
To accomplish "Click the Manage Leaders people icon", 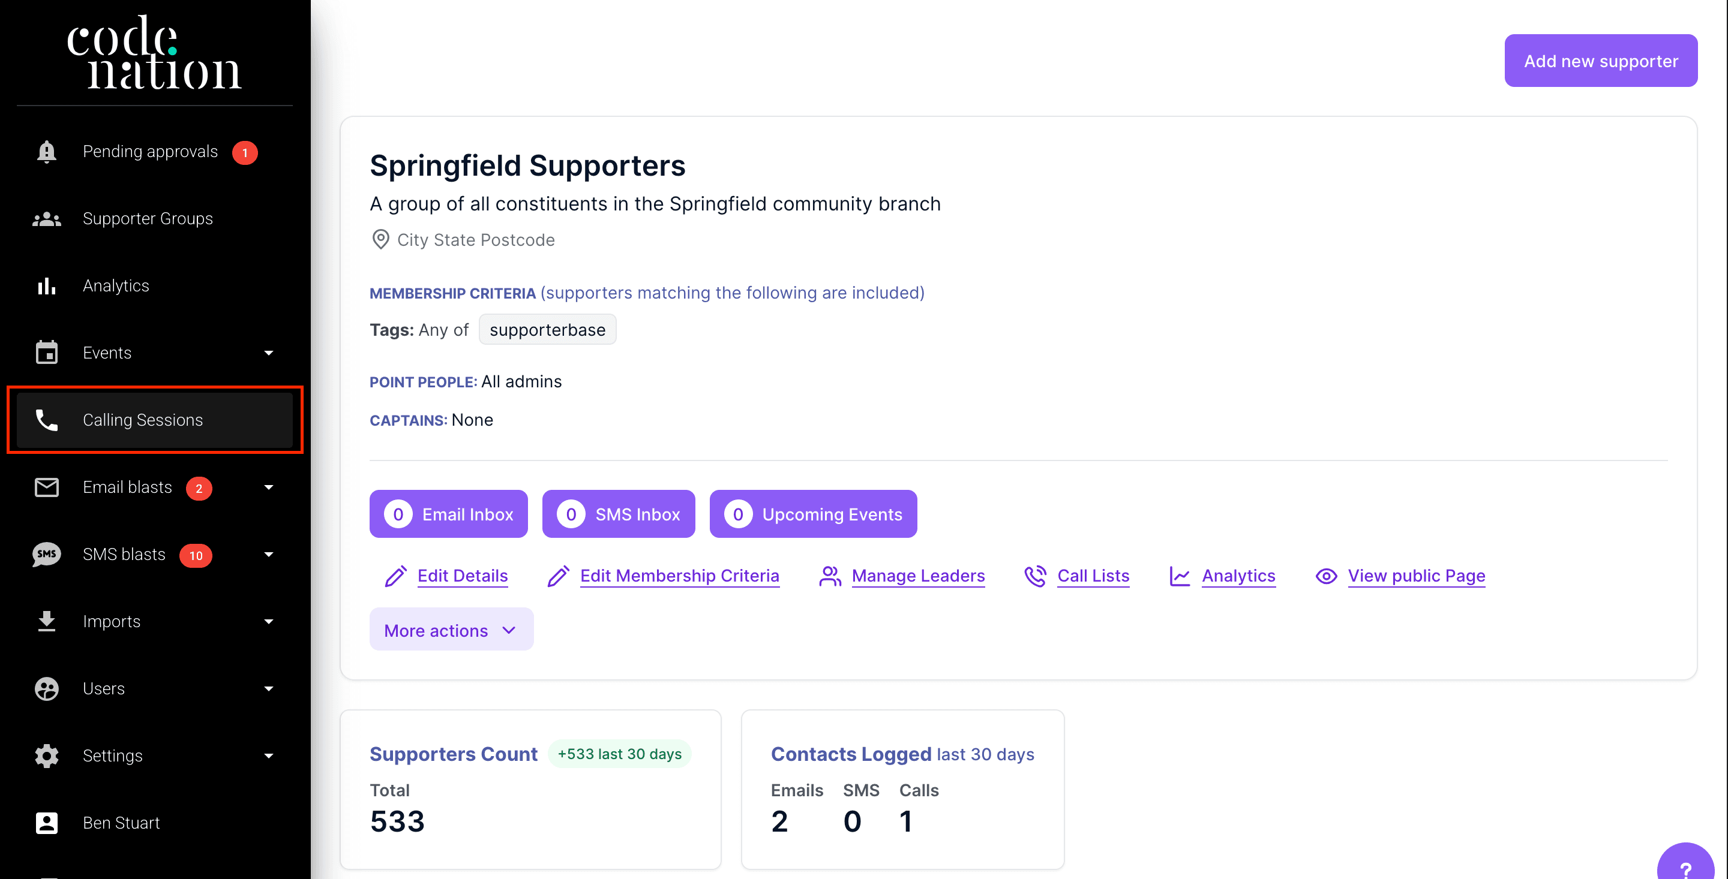I will pos(830,576).
